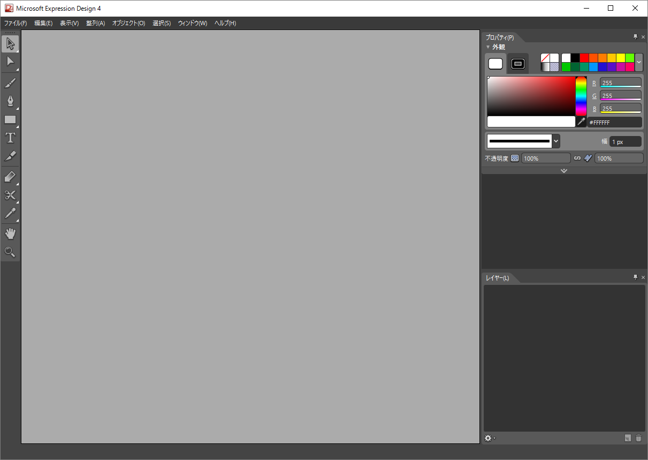Open the 表示(V) menu
The width and height of the screenshot is (648, 460).
coord(69,24)
